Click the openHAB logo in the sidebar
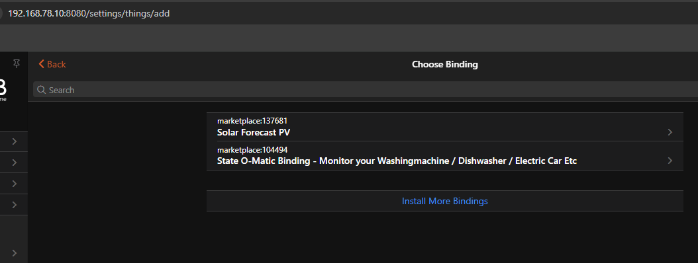The image size is (698, 263). tap(3, 90)
